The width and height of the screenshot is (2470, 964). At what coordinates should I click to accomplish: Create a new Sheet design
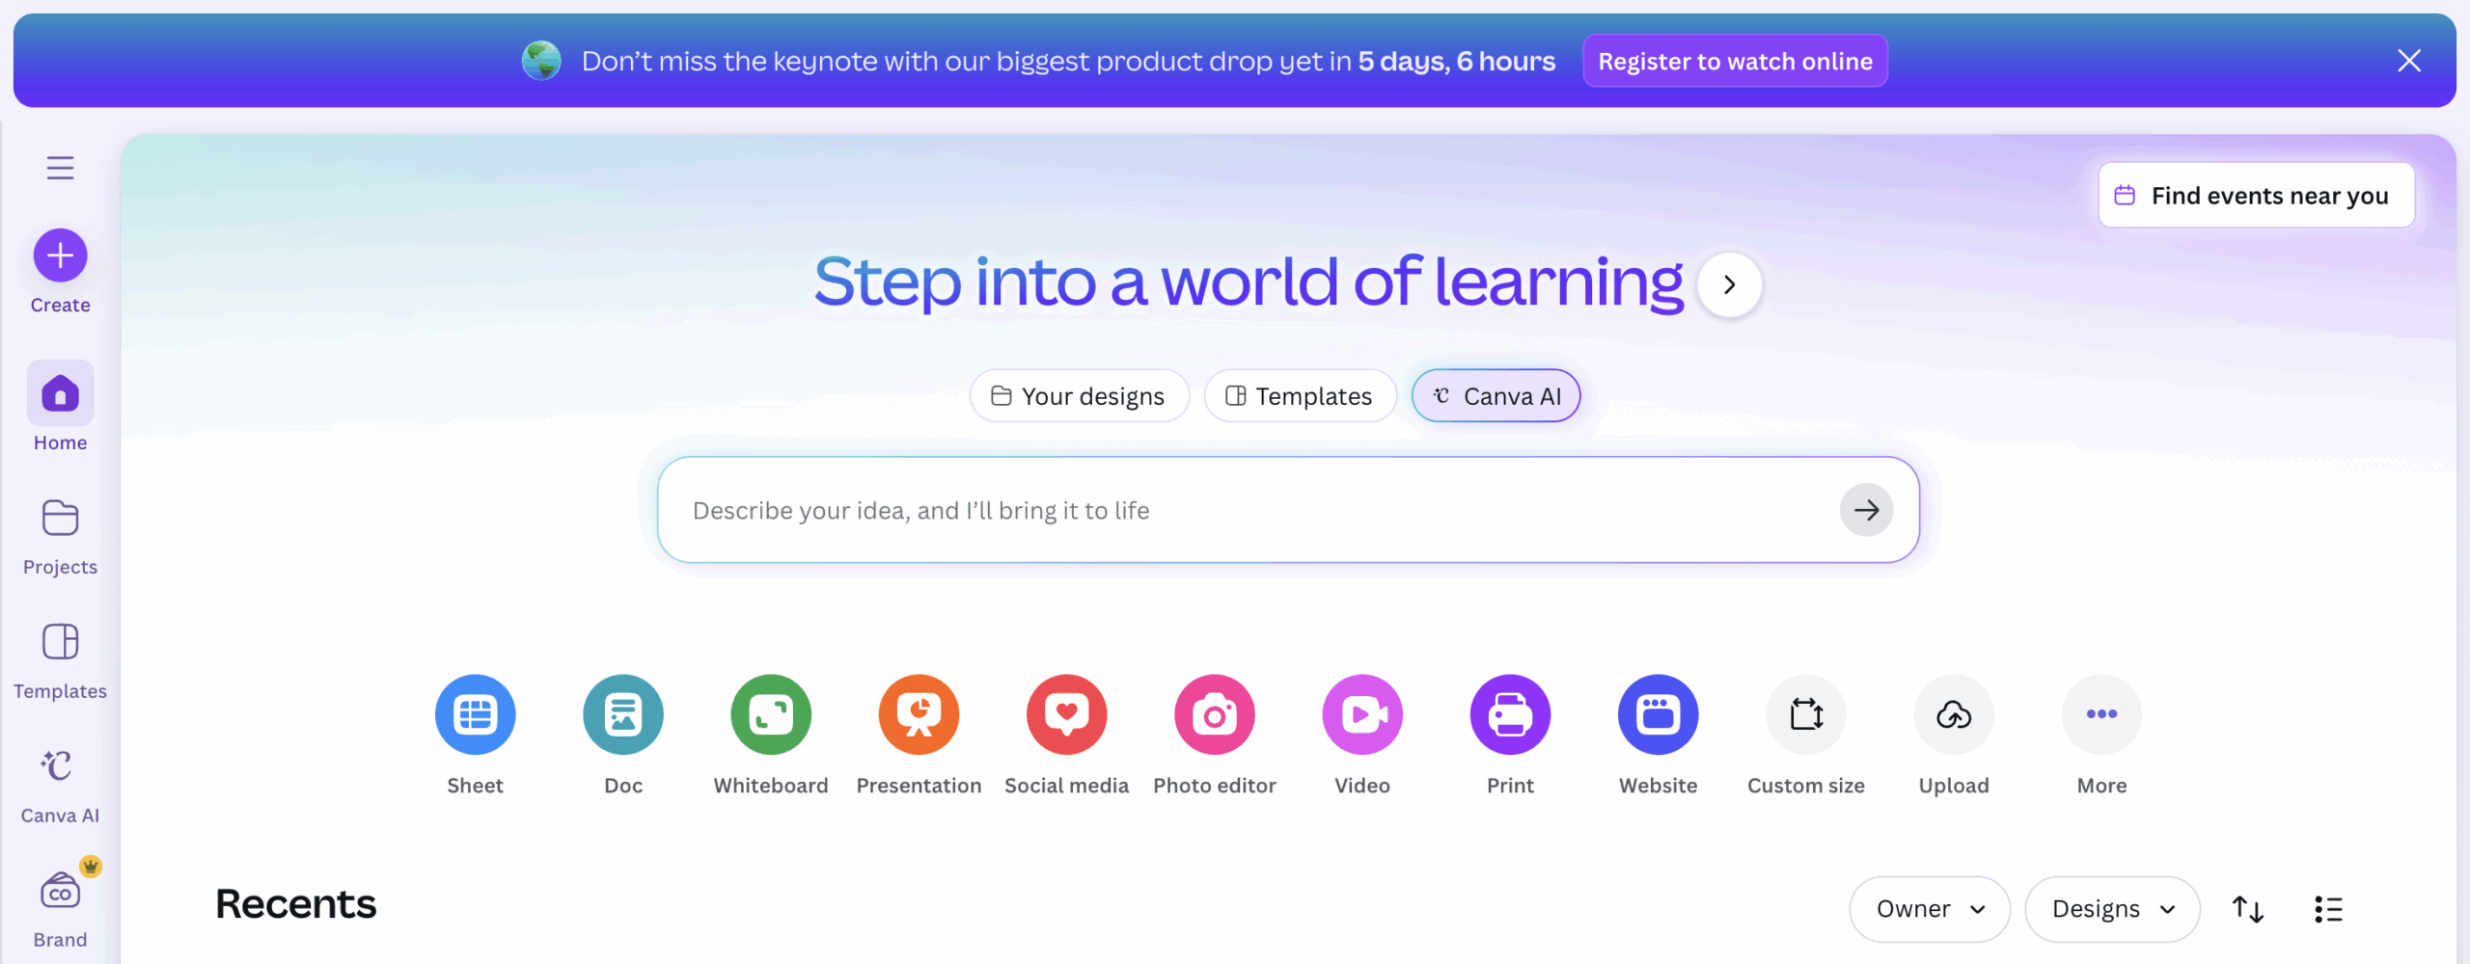[x=475, y=714]
